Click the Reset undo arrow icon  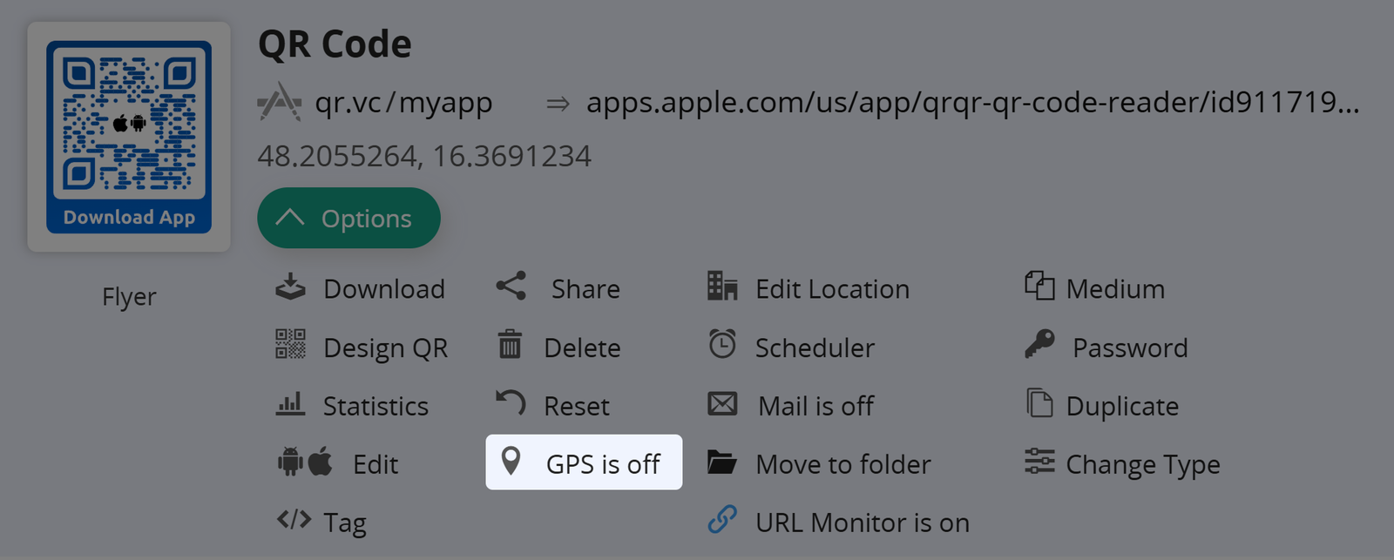(511, 403)
